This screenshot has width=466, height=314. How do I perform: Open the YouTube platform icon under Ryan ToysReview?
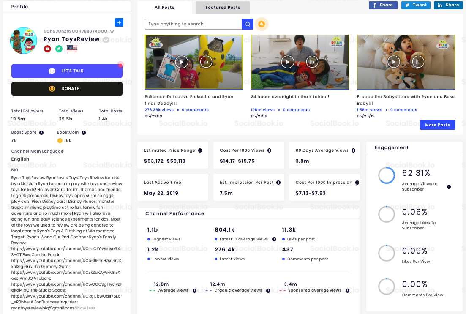(48, 49)
